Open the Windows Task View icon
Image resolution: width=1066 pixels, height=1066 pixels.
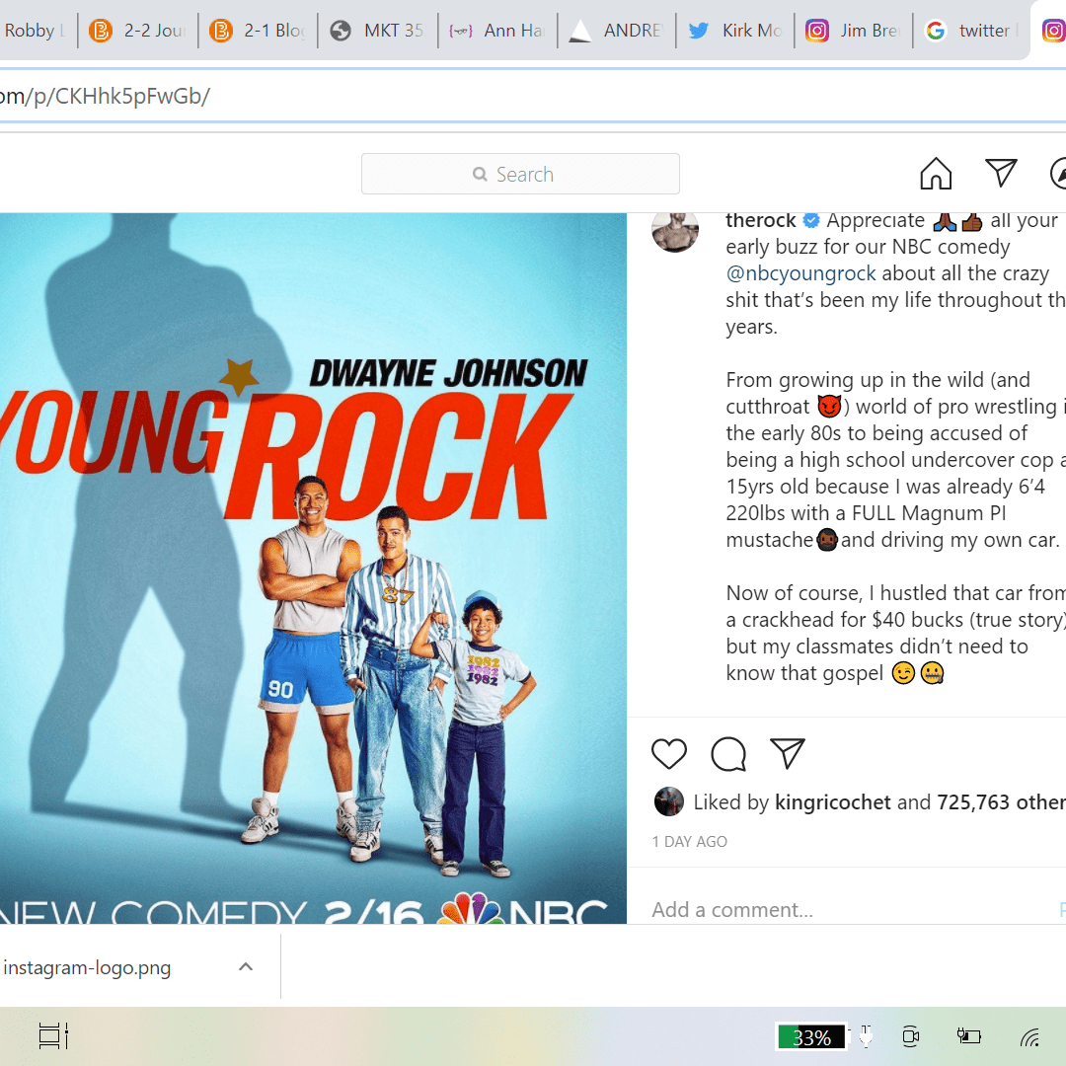point(53,1036)
